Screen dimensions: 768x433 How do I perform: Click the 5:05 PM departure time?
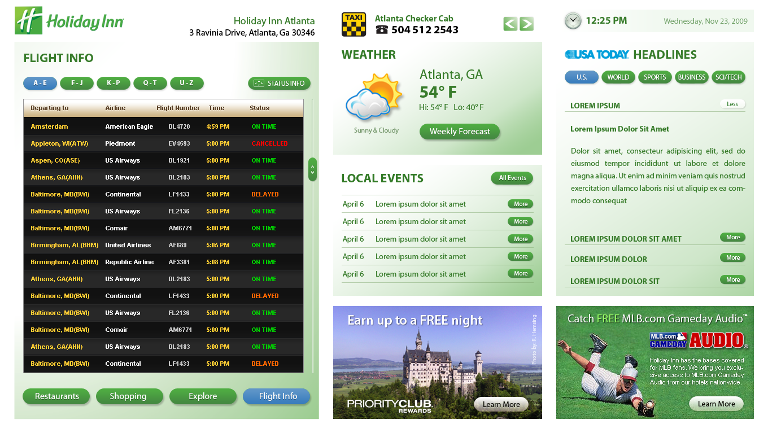click(x=218, y=245)
